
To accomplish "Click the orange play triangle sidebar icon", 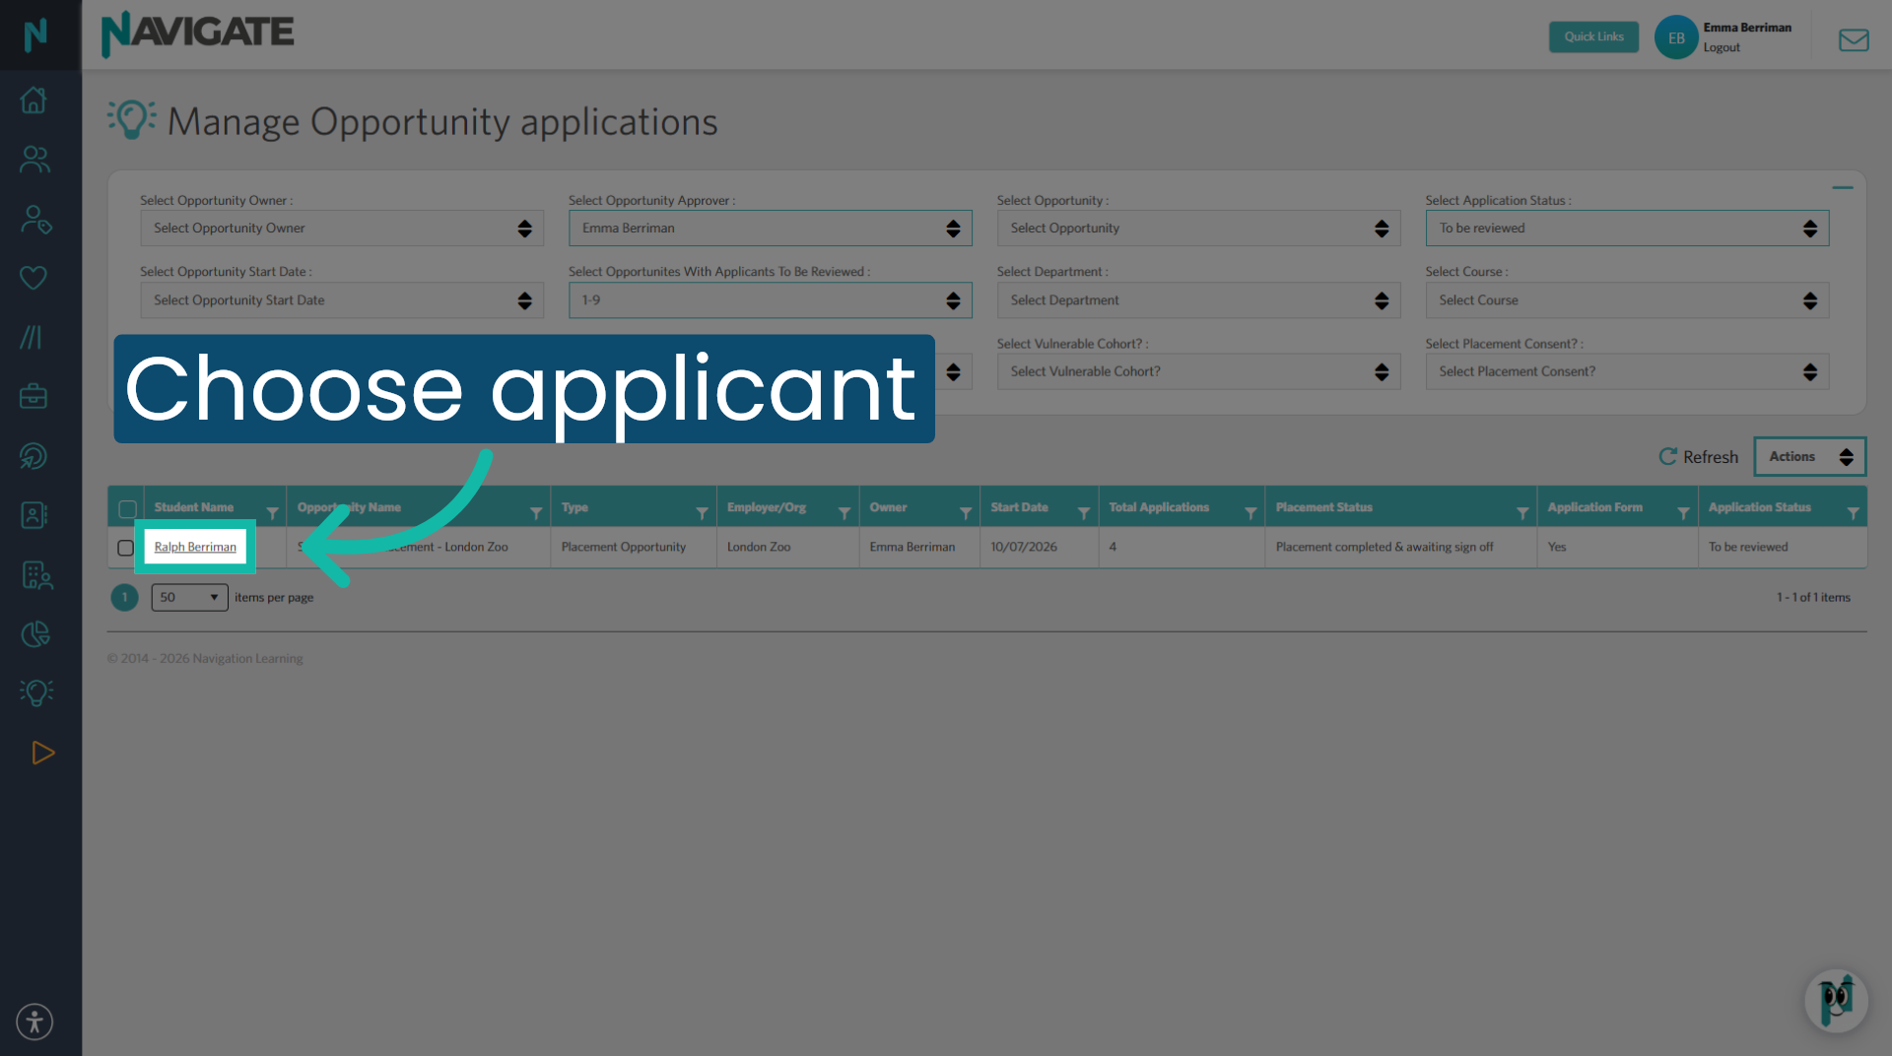I will pyautogui.click(x=42, y=753).
